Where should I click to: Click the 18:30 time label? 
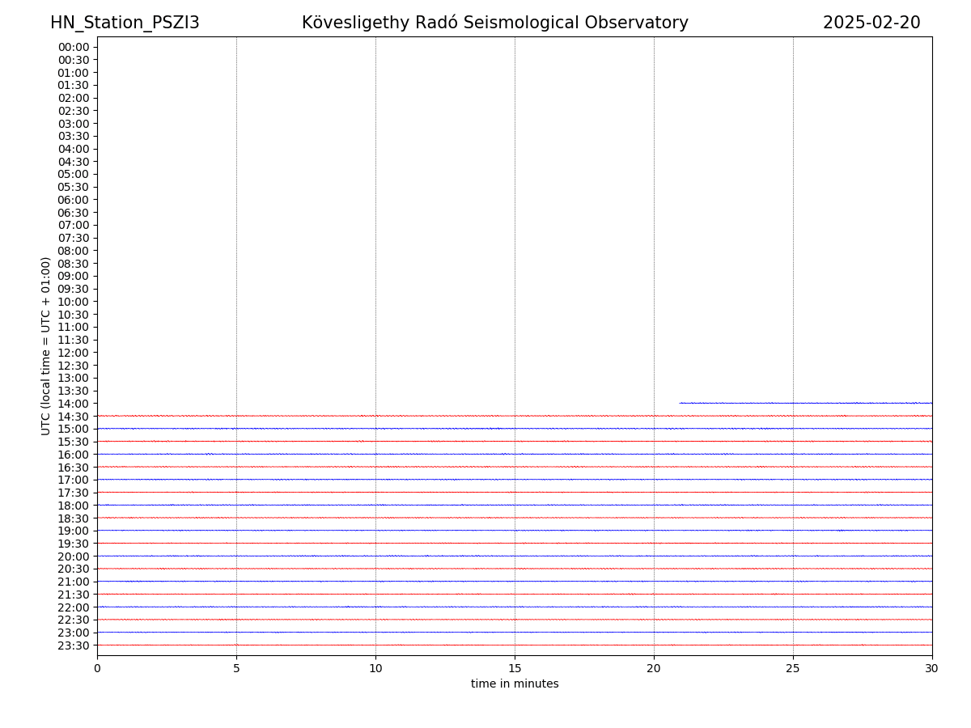[x=74, y=518]
